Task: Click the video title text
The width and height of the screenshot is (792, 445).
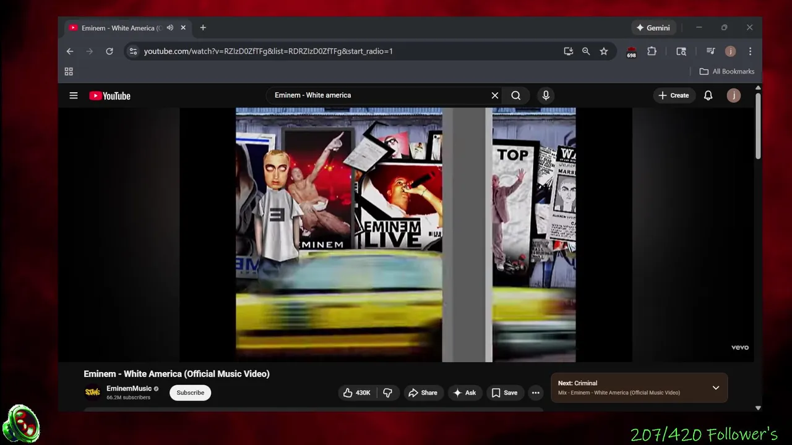Action: pos(177,374)
